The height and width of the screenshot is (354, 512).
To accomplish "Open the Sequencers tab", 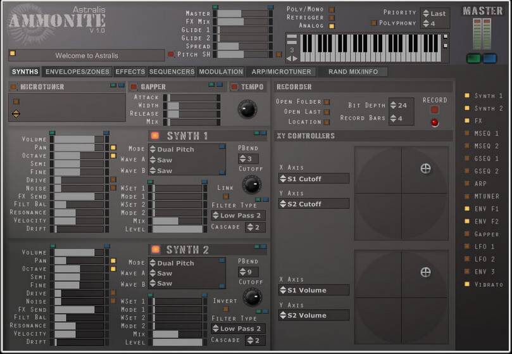I will 172,72.
